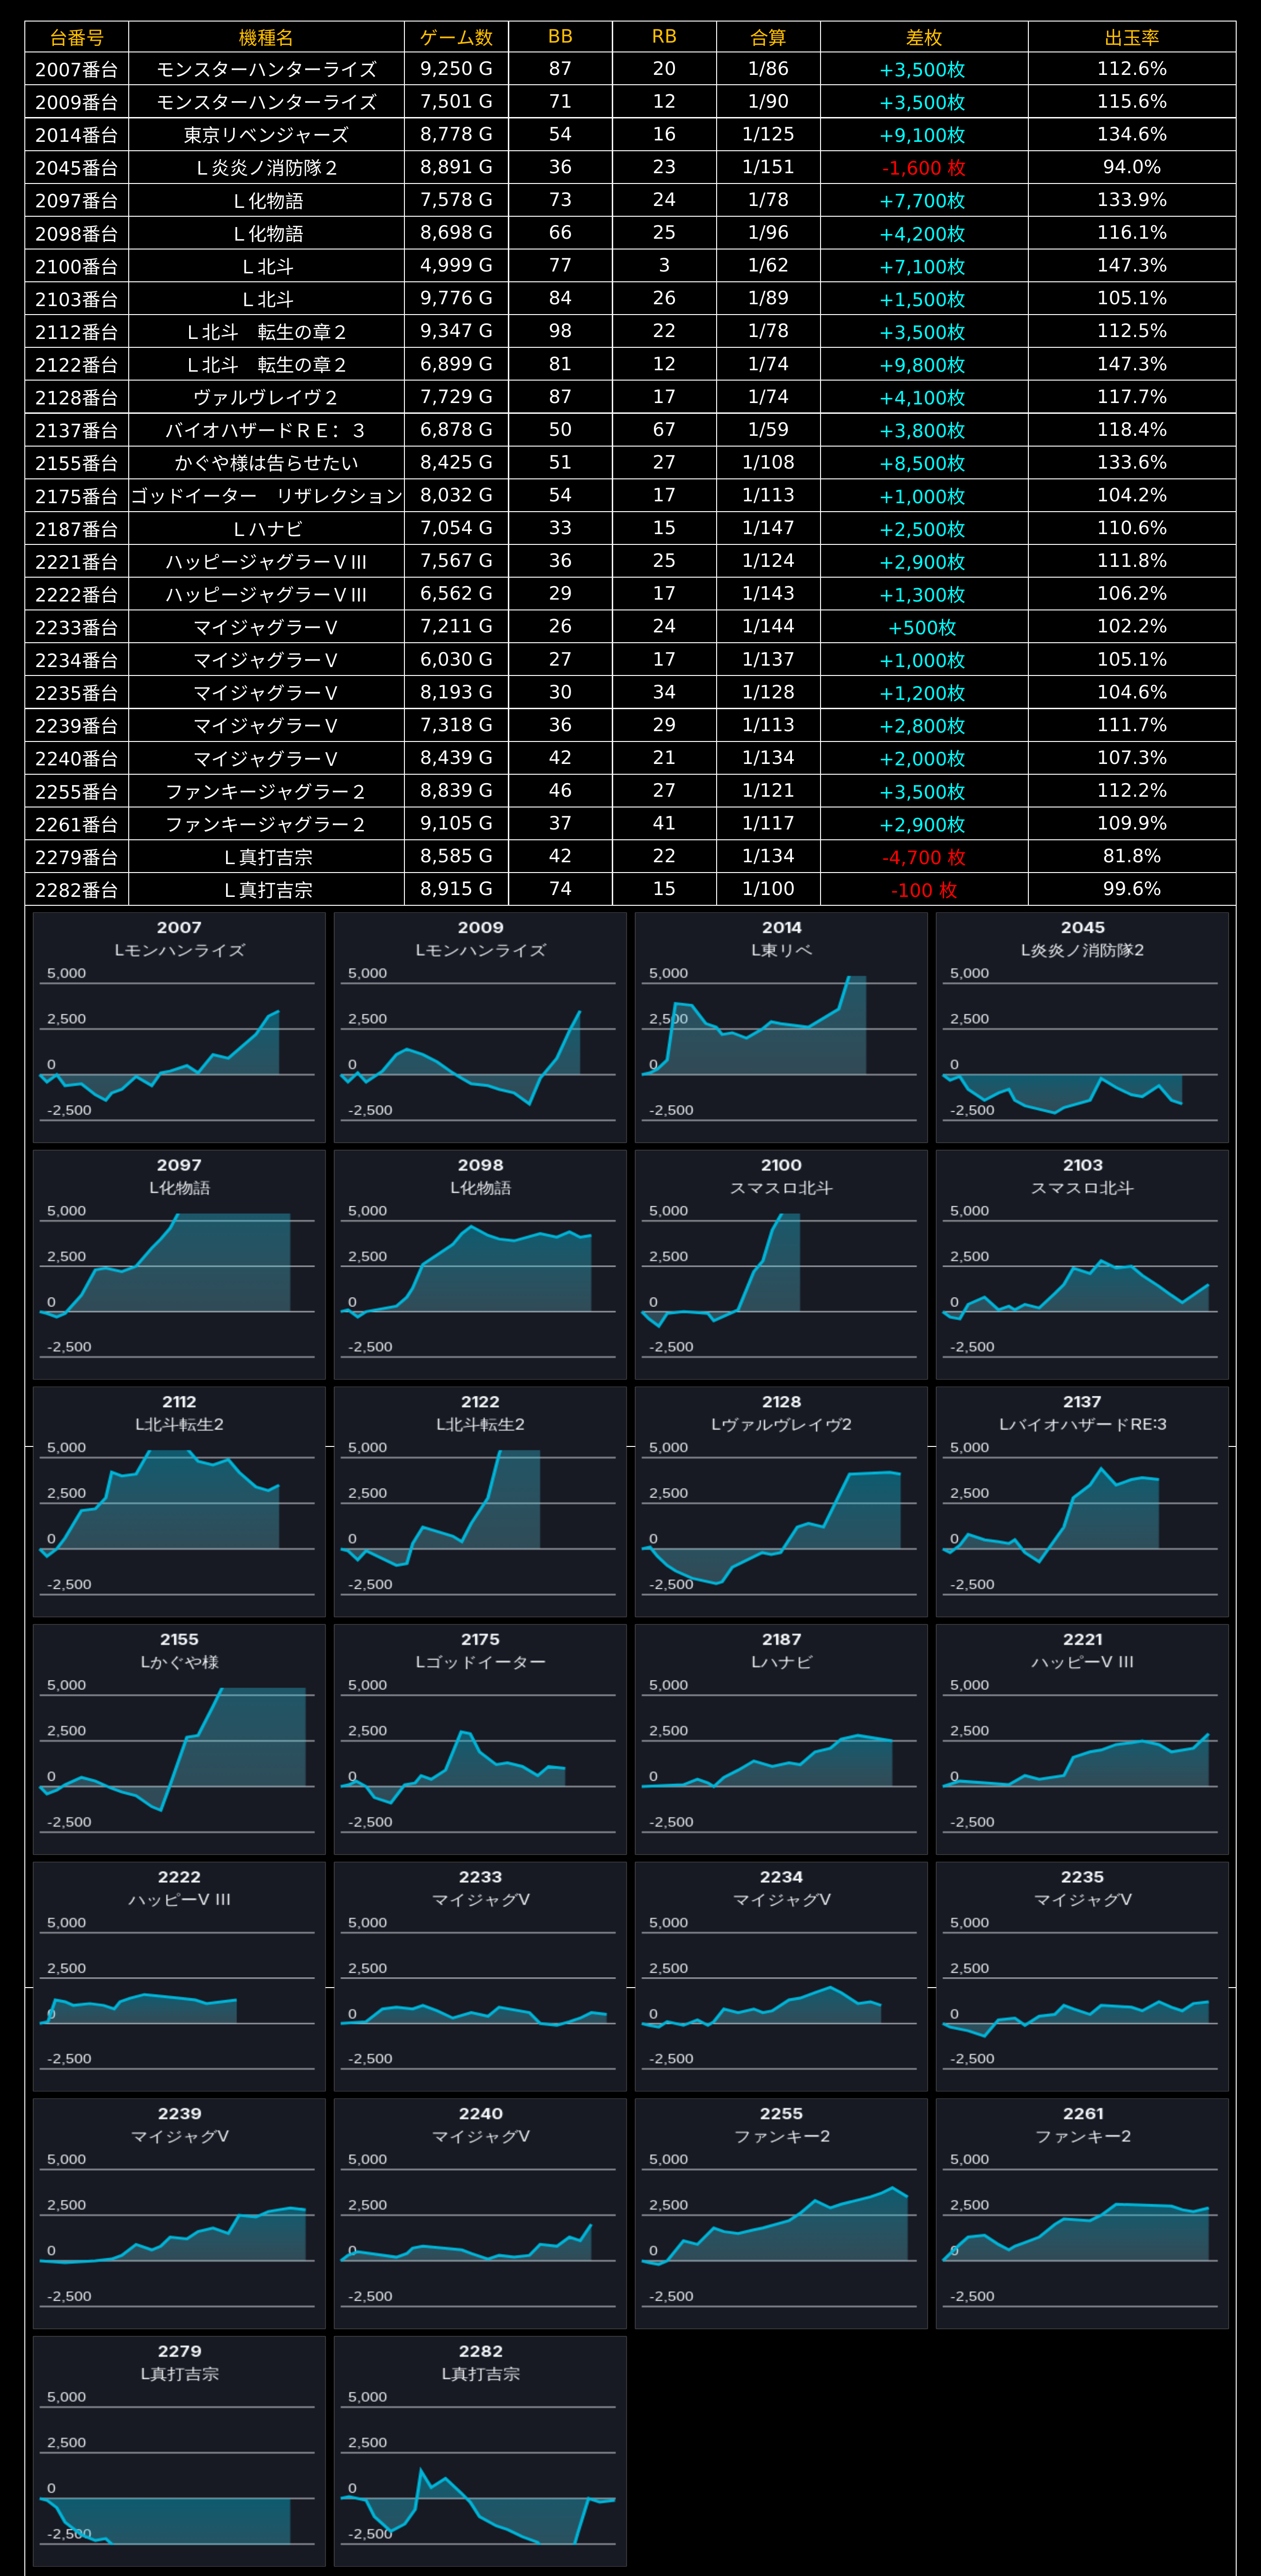Click the 81.8% payout rate
The width and height of the screenshot is (1261, 2576).
coord(1132,857)
